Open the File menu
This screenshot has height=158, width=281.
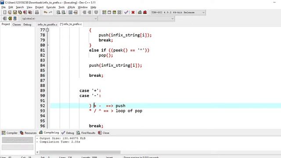pyautogui.click(x=4, y=7)
